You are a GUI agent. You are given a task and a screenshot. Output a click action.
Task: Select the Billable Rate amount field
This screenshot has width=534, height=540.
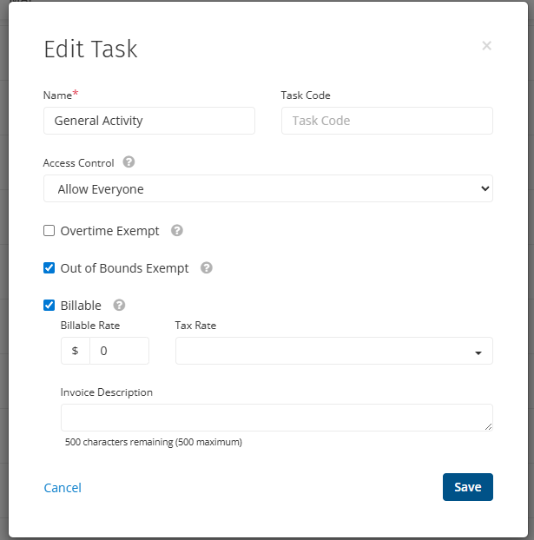[119, 351]
